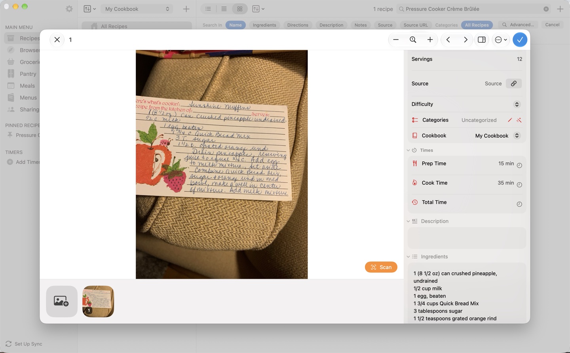The width and height of the screenshot is (570, 353).
Task: Click ingredient text '1 egg, beaten'
Action: 429,296
